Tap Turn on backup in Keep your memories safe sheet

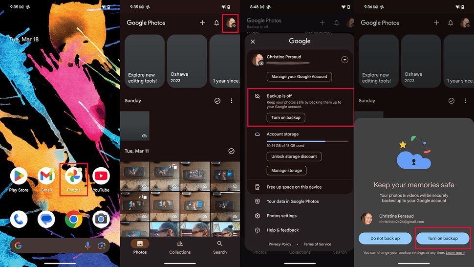443,238
